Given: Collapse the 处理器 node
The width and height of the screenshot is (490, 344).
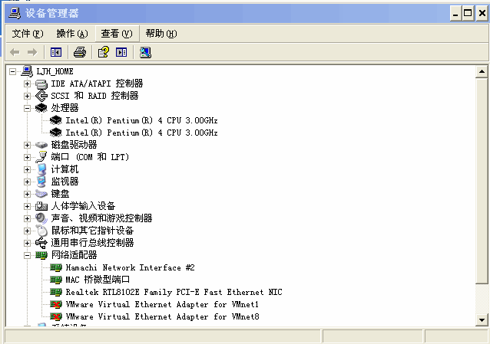Looking at the screenshot, I should [x=27, y=108].
